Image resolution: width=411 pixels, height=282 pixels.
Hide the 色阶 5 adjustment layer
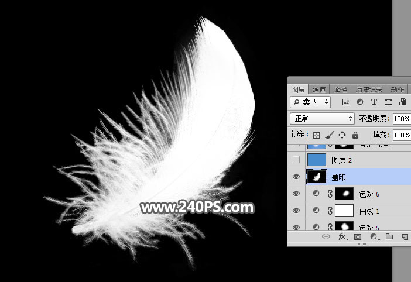click(x=296, y=227)
